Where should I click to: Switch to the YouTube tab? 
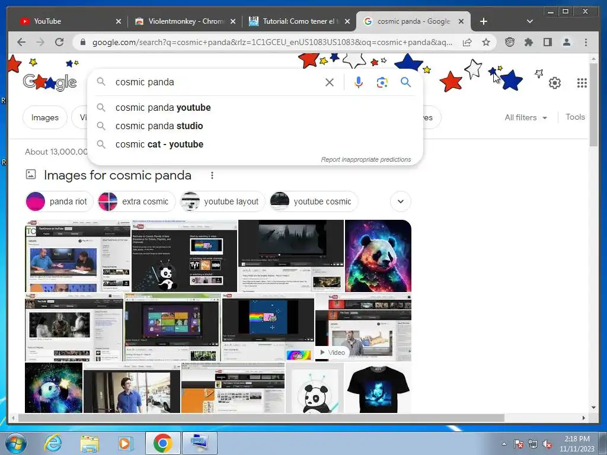65,21
